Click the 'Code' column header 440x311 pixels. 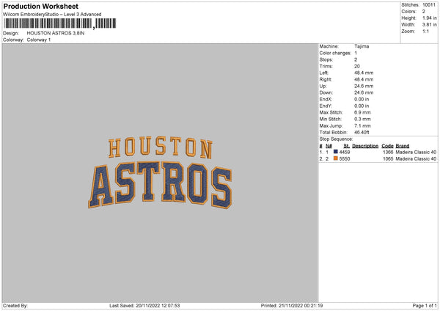pyautogui.click(x=387, y=146)
